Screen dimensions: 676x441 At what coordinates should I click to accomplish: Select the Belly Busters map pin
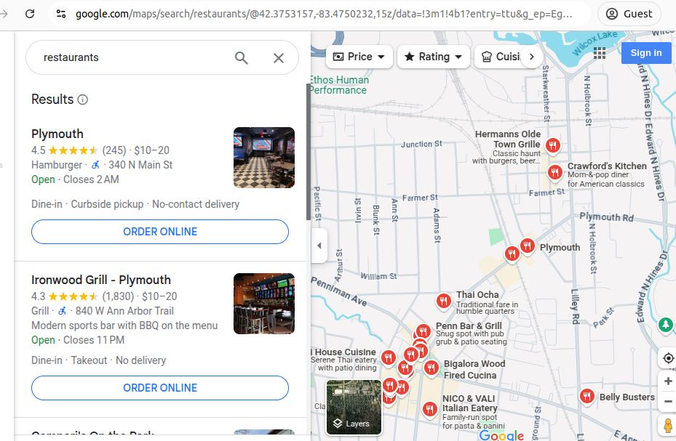tap(586, 396)
